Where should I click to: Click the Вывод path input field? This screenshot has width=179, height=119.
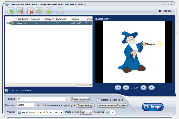click(41, 99)
